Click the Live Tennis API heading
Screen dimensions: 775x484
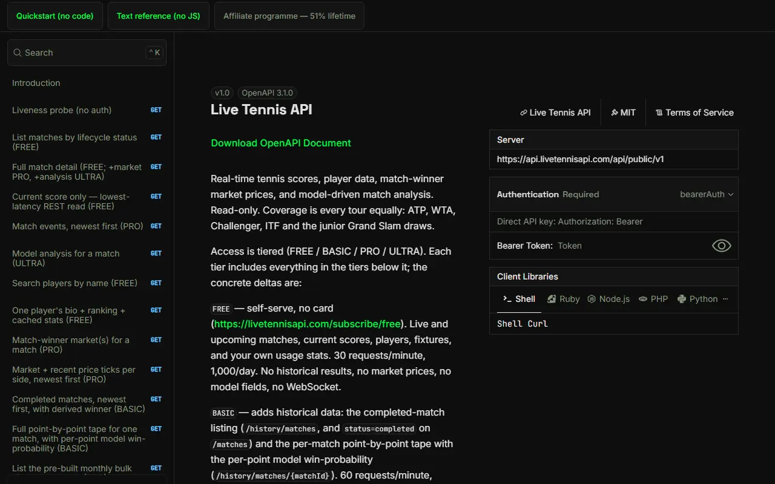262,110
